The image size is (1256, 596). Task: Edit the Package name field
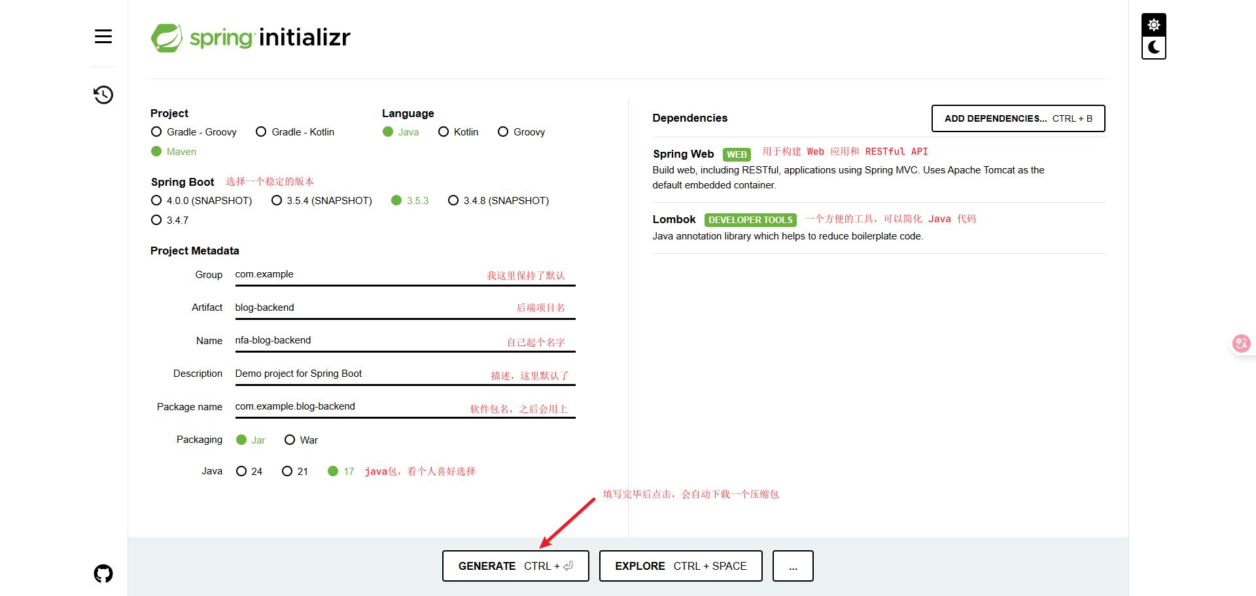coord(406,407)
